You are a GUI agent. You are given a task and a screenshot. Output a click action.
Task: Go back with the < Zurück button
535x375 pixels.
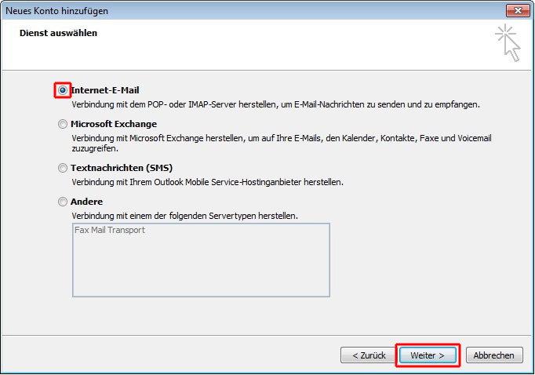tap(369, 355)
